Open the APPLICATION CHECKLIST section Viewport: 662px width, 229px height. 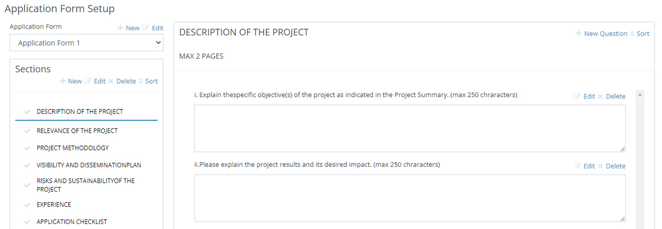tap(72, 222)
